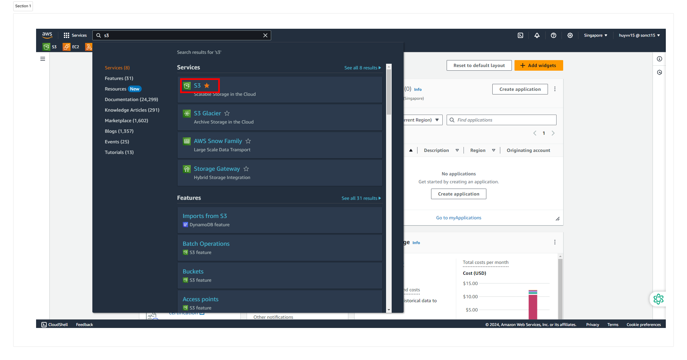The height and width of the screenshot is (360, 687).
Task: Open Lambda favorite shortcut icon
Action: pyautogui.click(x=89, y=47)
